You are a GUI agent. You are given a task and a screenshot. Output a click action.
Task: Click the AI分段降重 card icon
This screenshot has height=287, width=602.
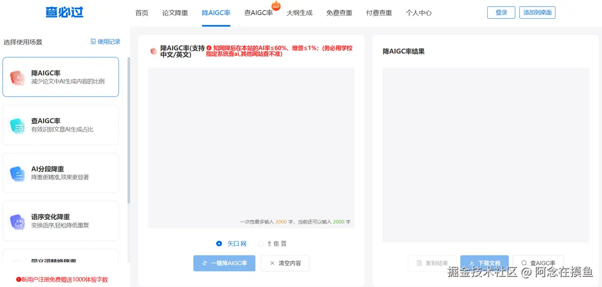tap(17, 173)
